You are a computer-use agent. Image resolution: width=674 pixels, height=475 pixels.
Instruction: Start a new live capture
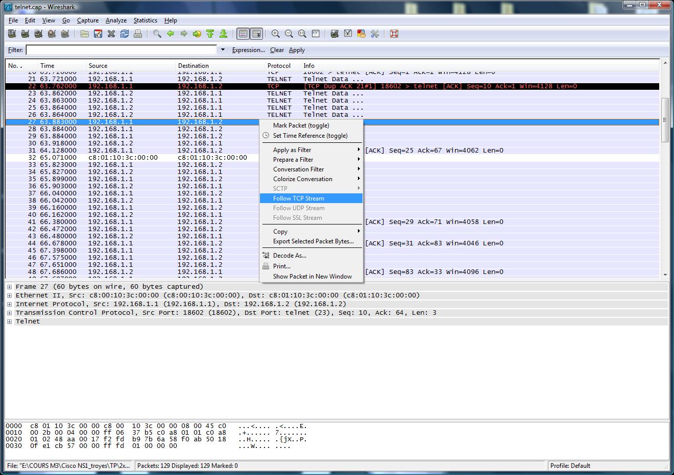click(x=38, y=34)
